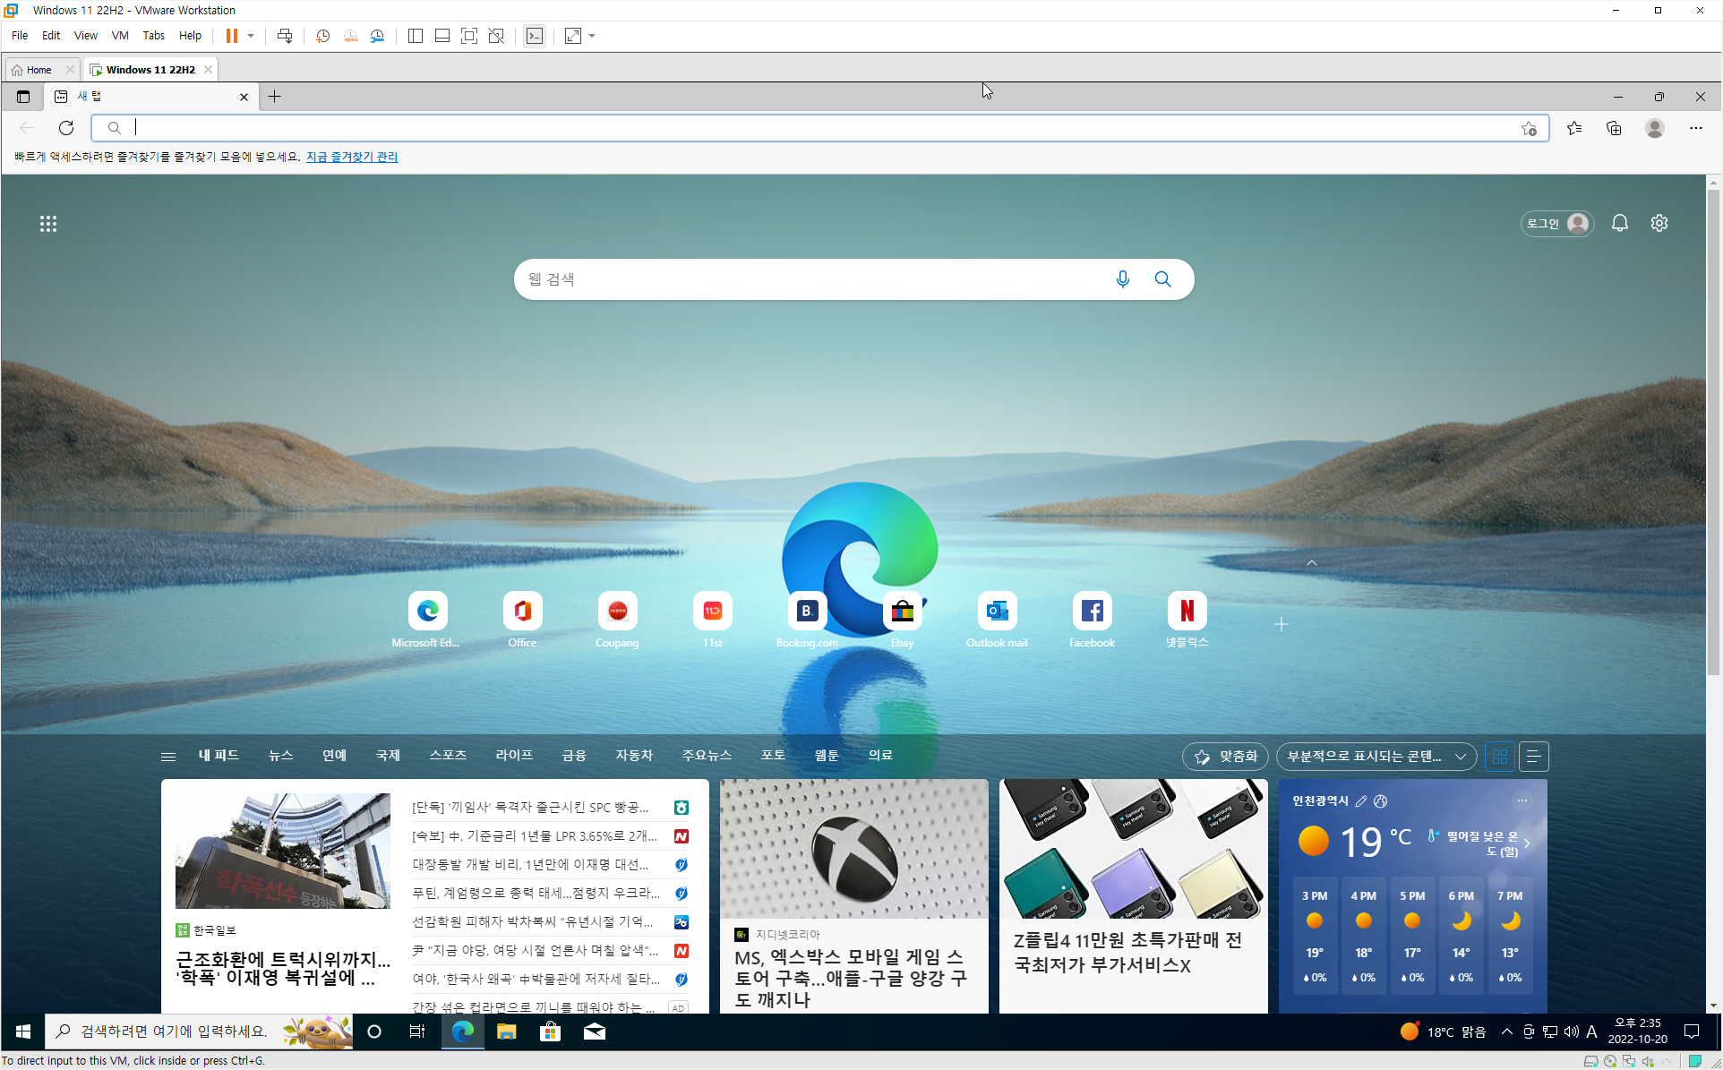Expand weather detail chevron arrow
This screenshot has width=1723, height=1070.
coord(1527,843)
